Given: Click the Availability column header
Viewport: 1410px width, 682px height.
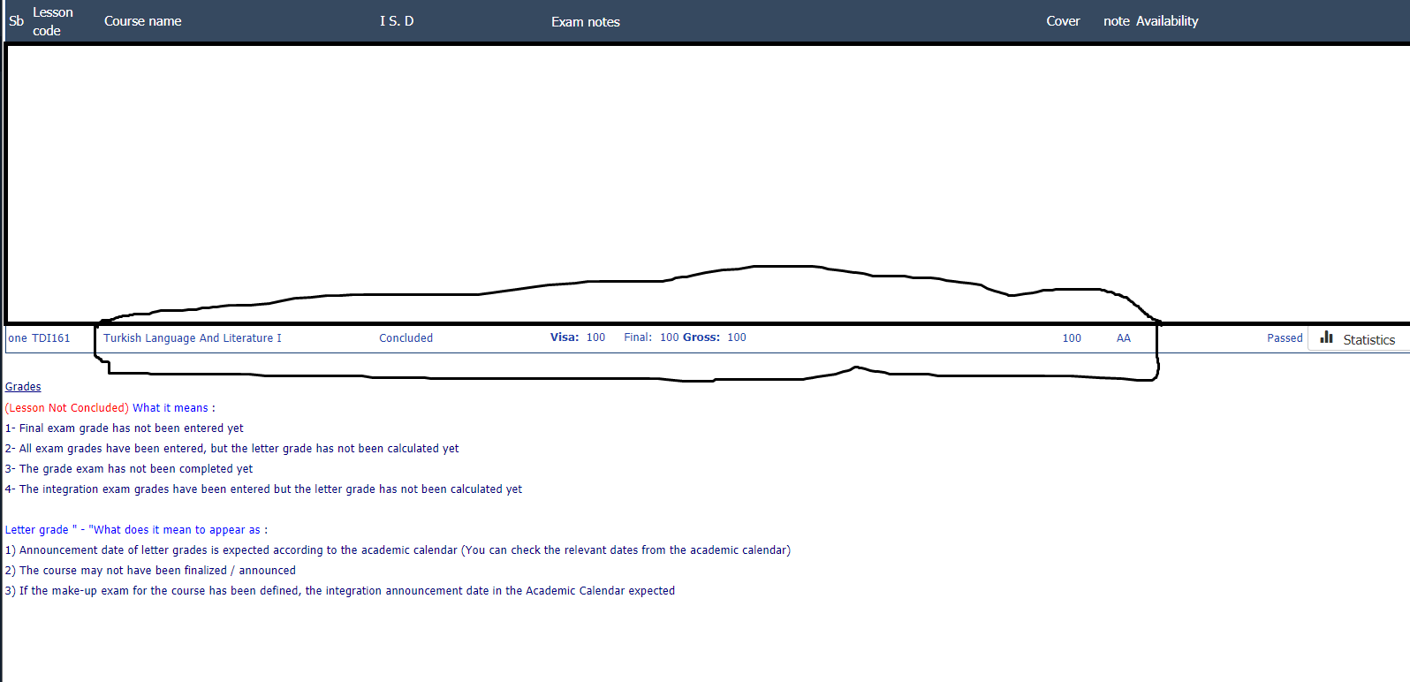Looking at the screenshot, I should point(1166,21).
